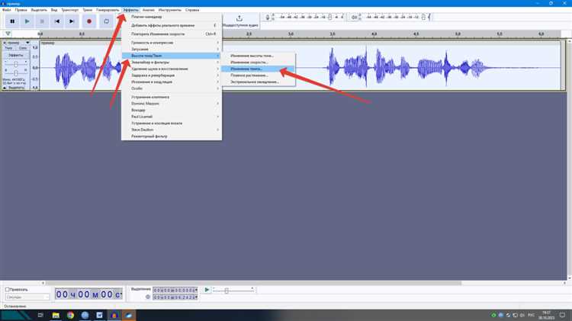
Task: Click the track Выделить button
Action: (x=16, y=88)
